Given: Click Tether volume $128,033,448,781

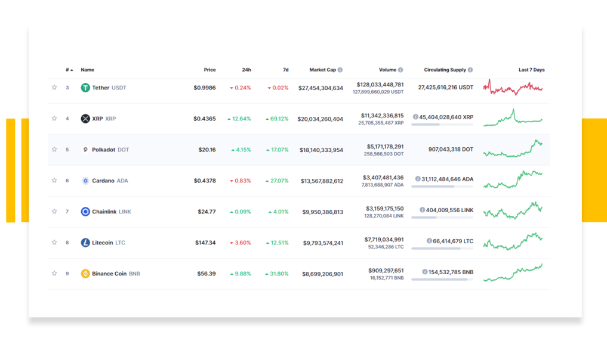Looking at the screenshot, I should 380,85.
